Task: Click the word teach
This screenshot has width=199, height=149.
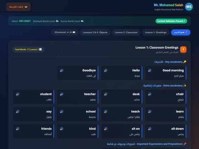Action: 135,111
